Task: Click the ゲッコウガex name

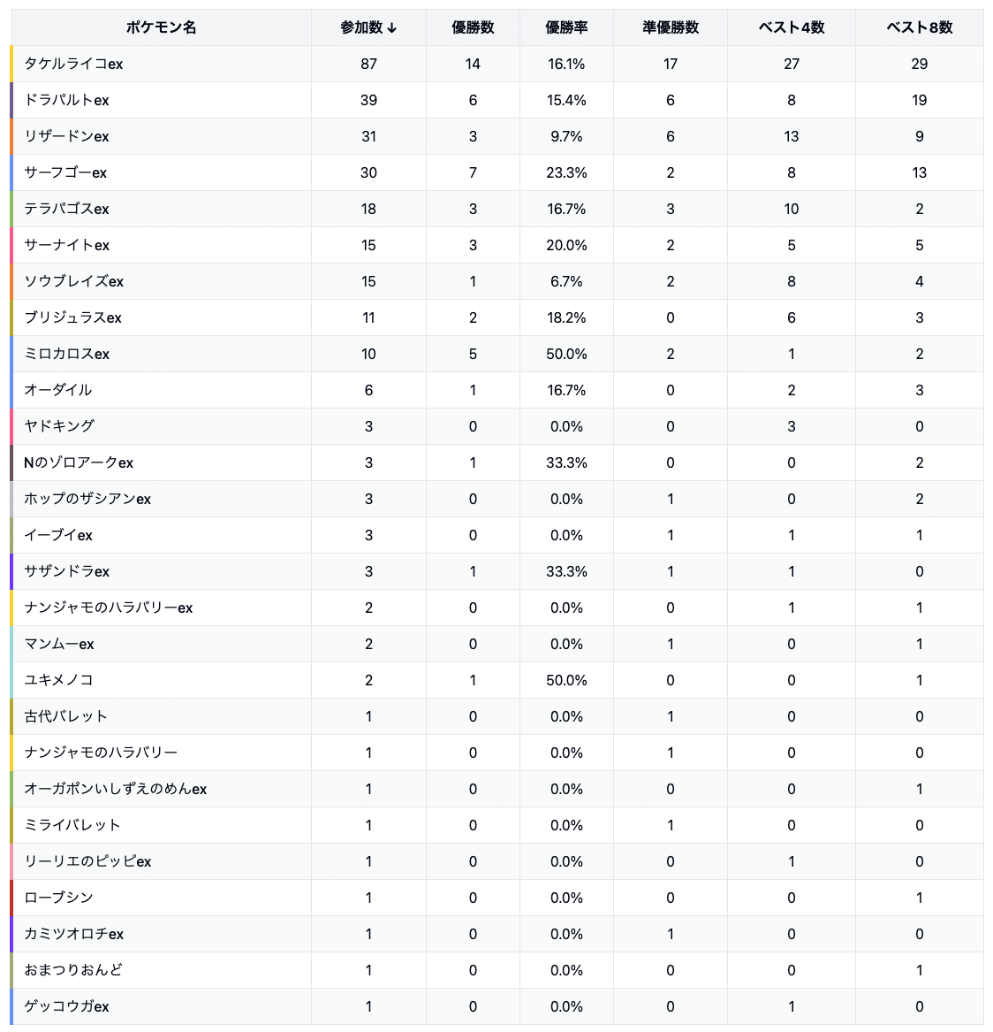Action: pyautogui.click(x=66, y=1006)
